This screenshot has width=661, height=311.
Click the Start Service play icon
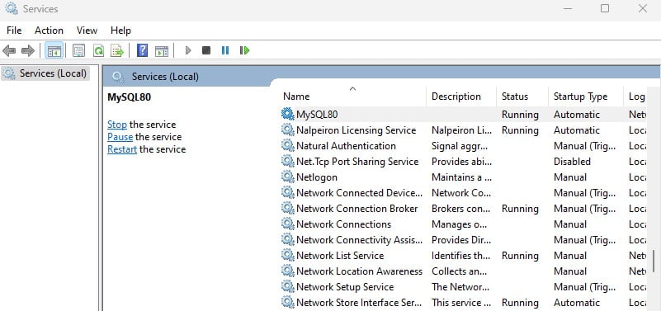click(188, 50)
